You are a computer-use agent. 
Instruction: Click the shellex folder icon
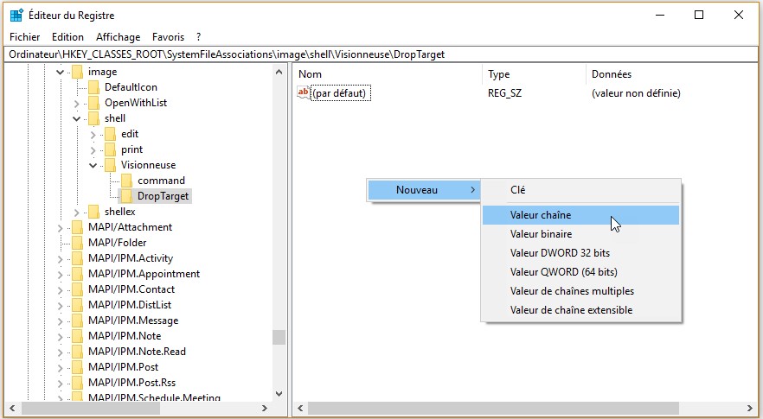93,212
